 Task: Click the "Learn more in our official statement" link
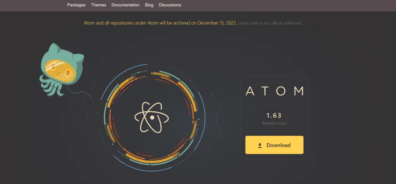coord(270,23)
